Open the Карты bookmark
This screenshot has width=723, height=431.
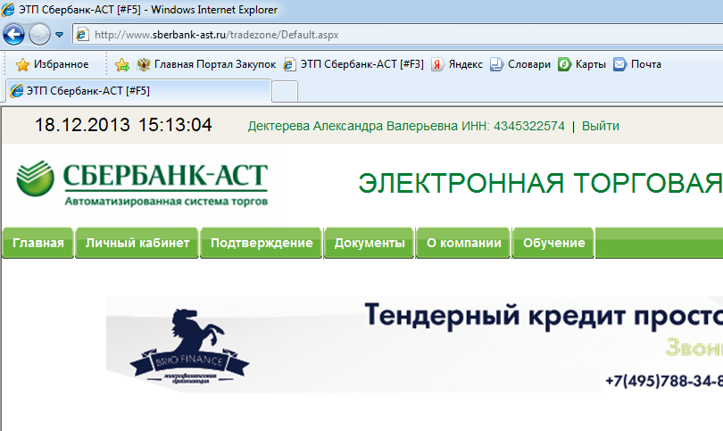(582, 64)
